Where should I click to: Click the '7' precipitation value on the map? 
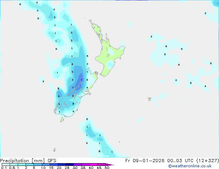[73, 88]
